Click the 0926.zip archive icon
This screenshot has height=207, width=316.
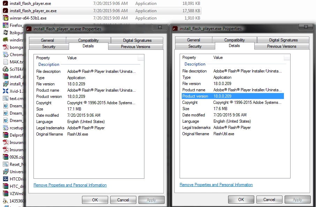coord(6,157)
